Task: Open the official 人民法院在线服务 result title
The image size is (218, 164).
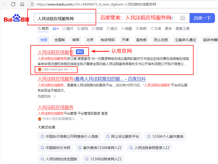Action: 56,52
